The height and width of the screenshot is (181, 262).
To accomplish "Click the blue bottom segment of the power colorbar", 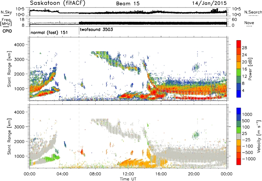I will point(239,94).
